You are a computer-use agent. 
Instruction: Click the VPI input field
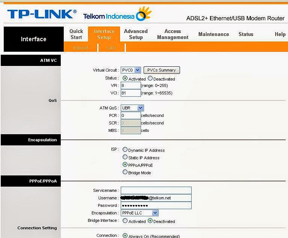coord(131,85)
